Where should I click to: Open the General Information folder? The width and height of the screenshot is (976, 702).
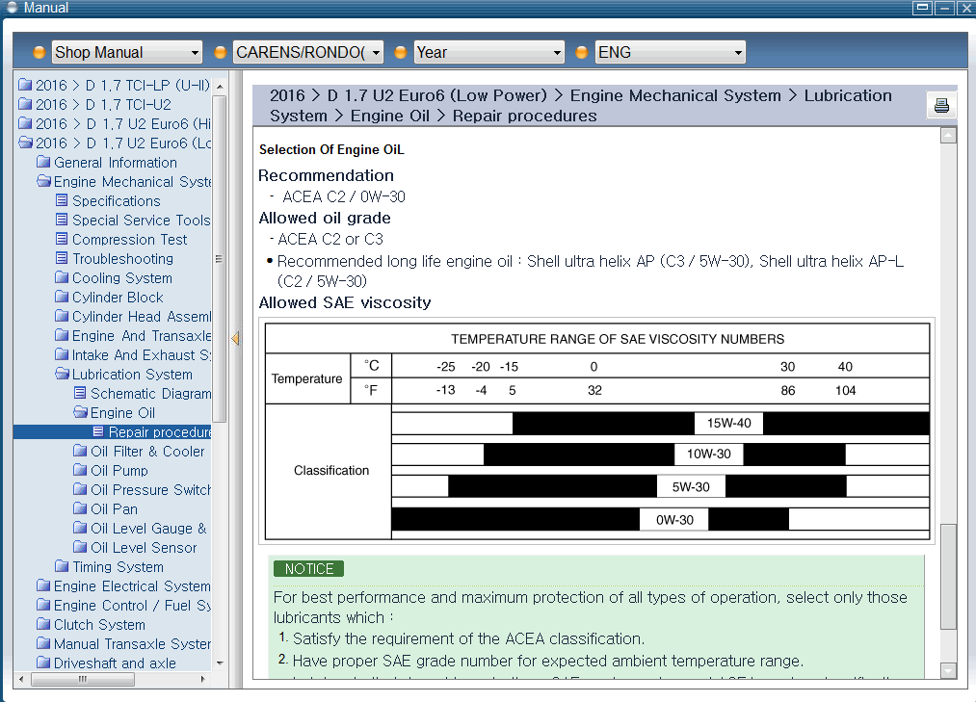pos(107,163)
